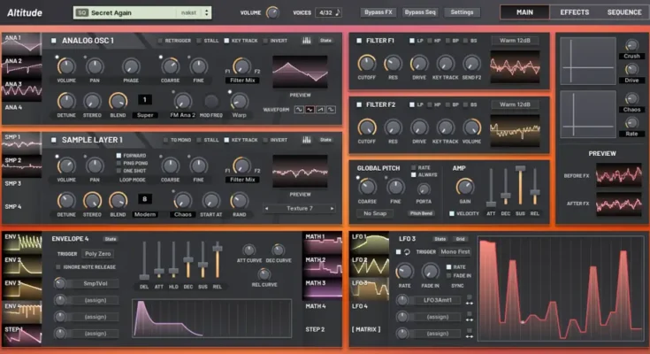Image resolution: width=650 pixels, height=354 pixels.
Task: Open the Modern blend mode dropdown
Action: click(x=145, y=214)
